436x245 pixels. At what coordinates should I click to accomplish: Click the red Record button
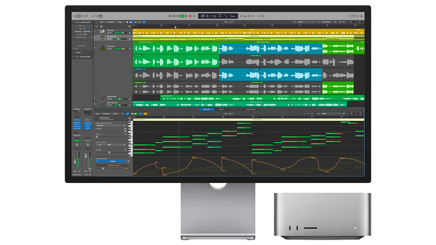[x=190, y=16]
